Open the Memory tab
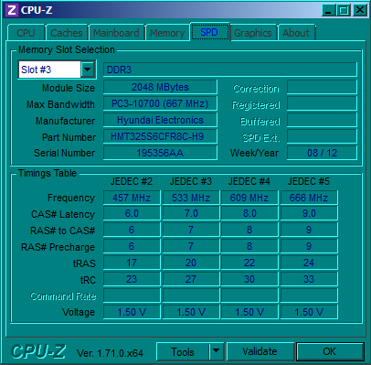This screenshot has width=371, height=365. 167,33
